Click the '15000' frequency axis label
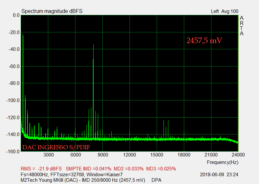 (157, 155)
